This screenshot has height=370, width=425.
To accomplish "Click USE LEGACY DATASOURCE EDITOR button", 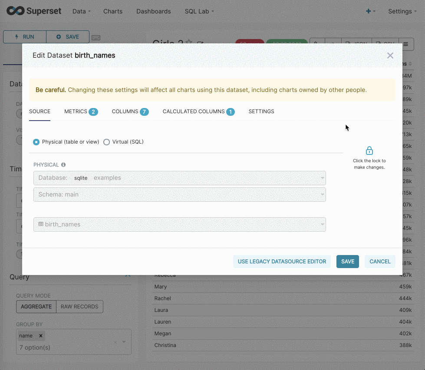I will click(282, 262).
